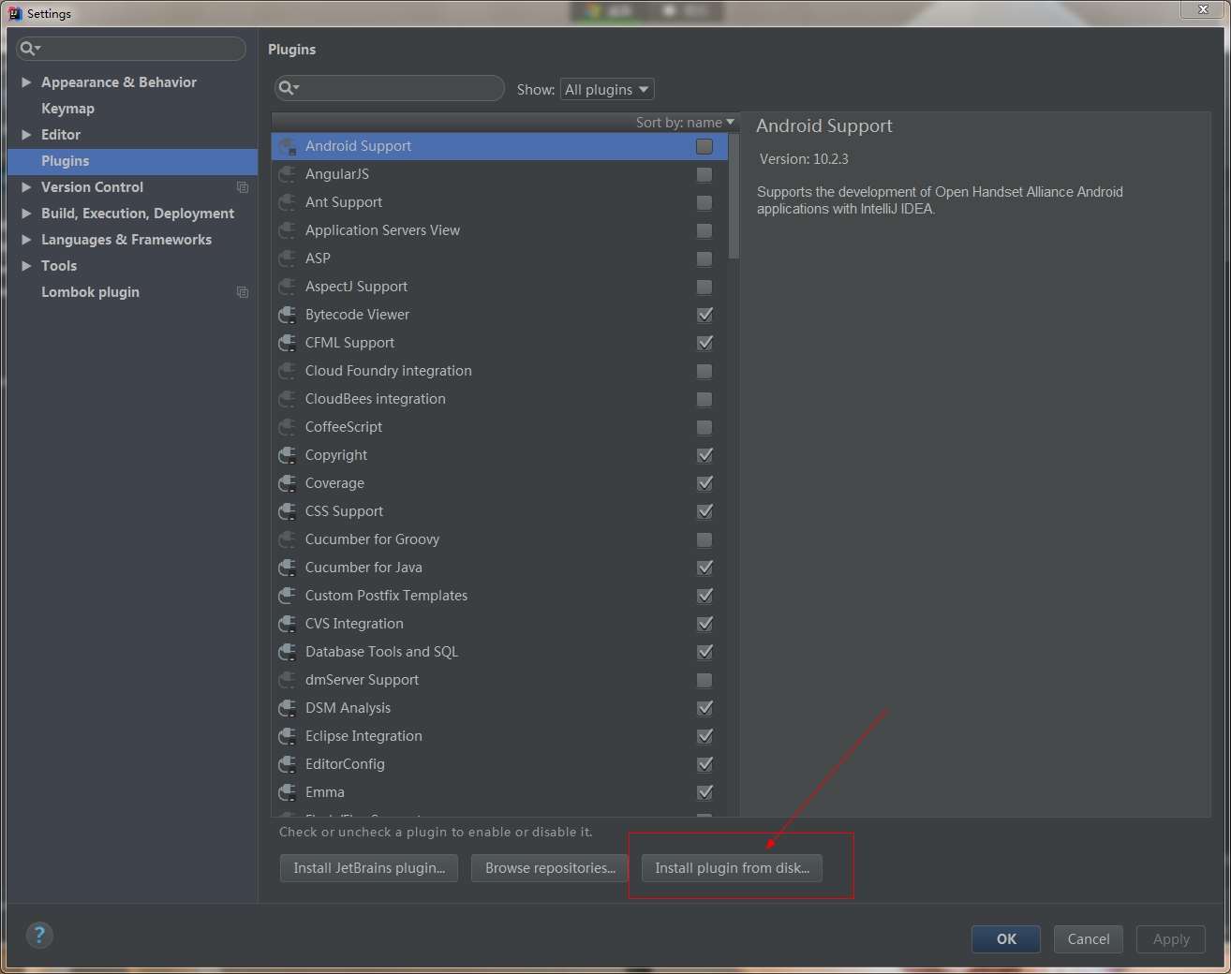Click the AngularJS plugin icon

coord(288,174)
